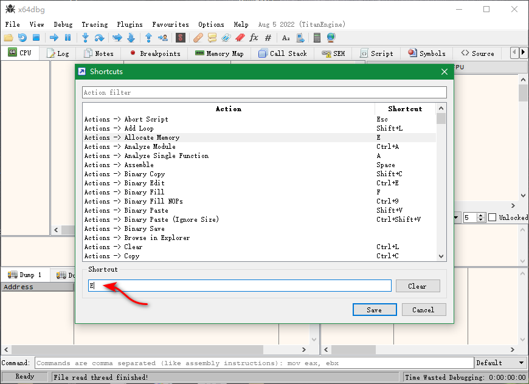This screenshot has width=529, height=384.
Task: Click the shortcuts list scroll down arrow
Action: pos(441,256)
